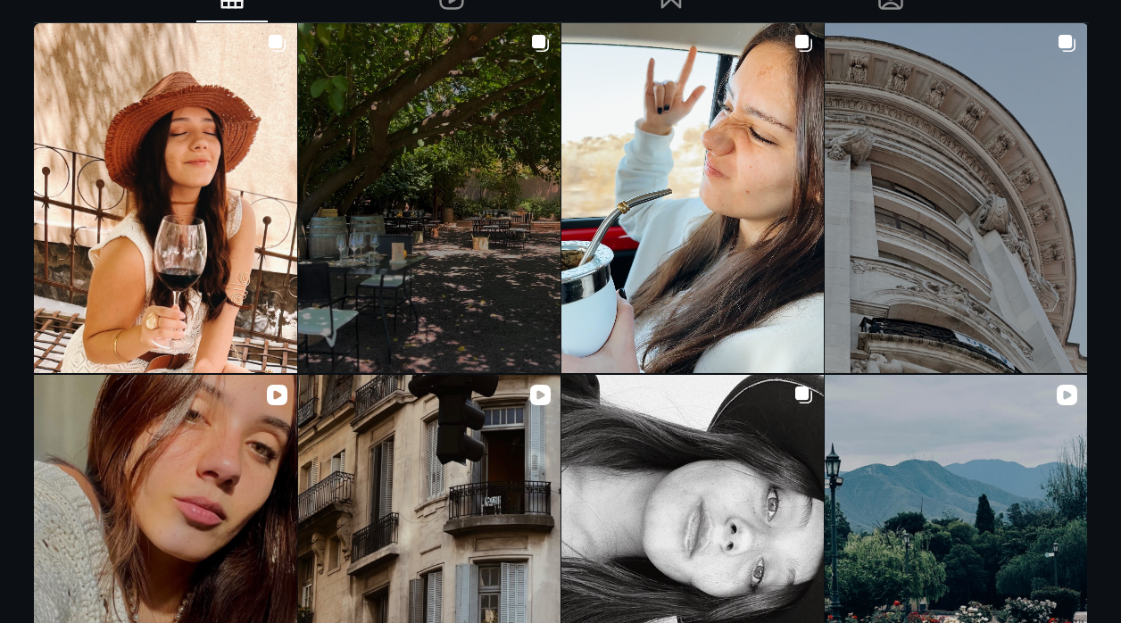
Task: Open the Saved bookmark tab
Action: (671, 4)
